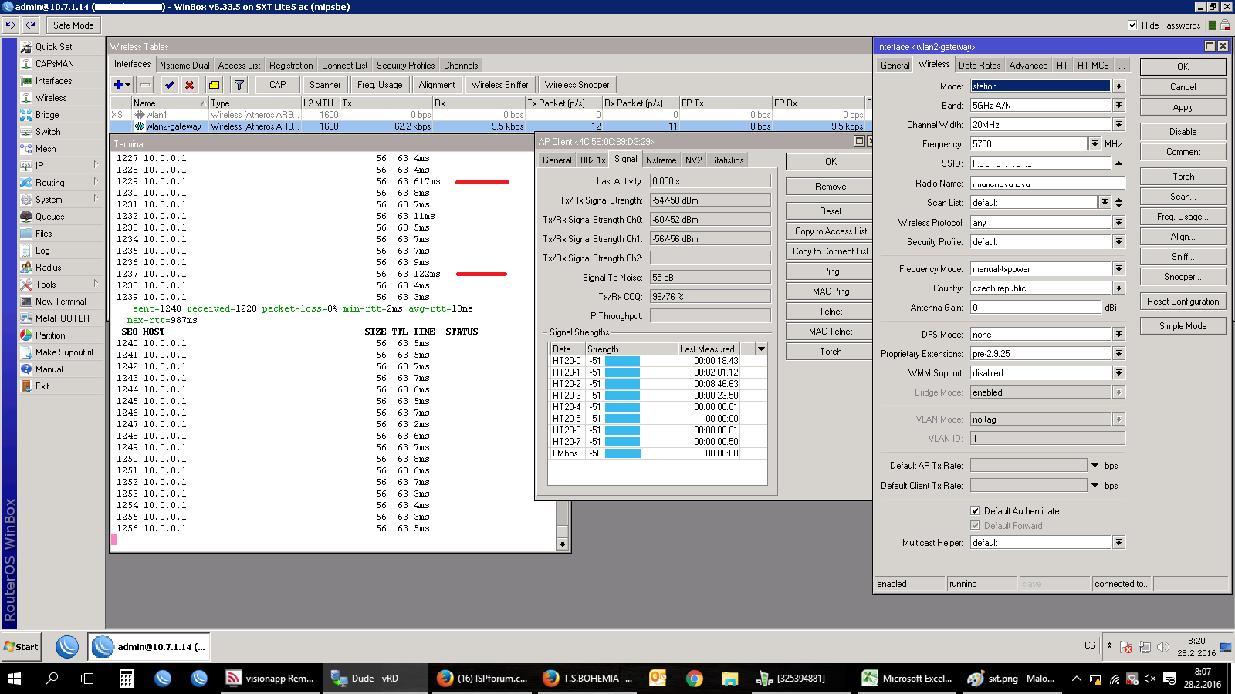
Task: Click the redo arrow icon in WinBox toolbar
Action: point(31,25)
